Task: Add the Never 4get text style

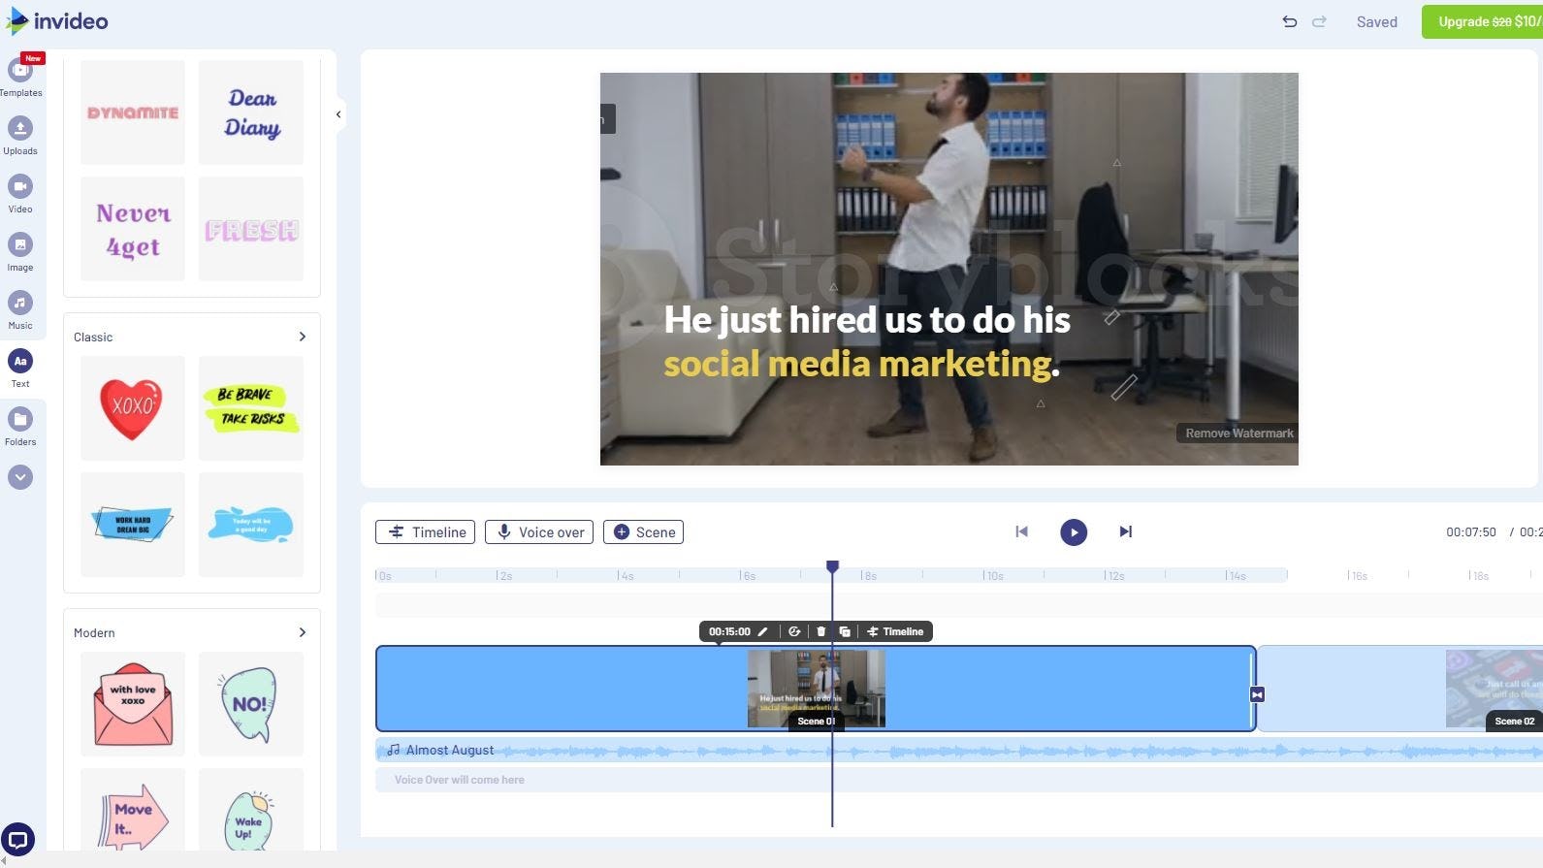Action: (133, 229)
